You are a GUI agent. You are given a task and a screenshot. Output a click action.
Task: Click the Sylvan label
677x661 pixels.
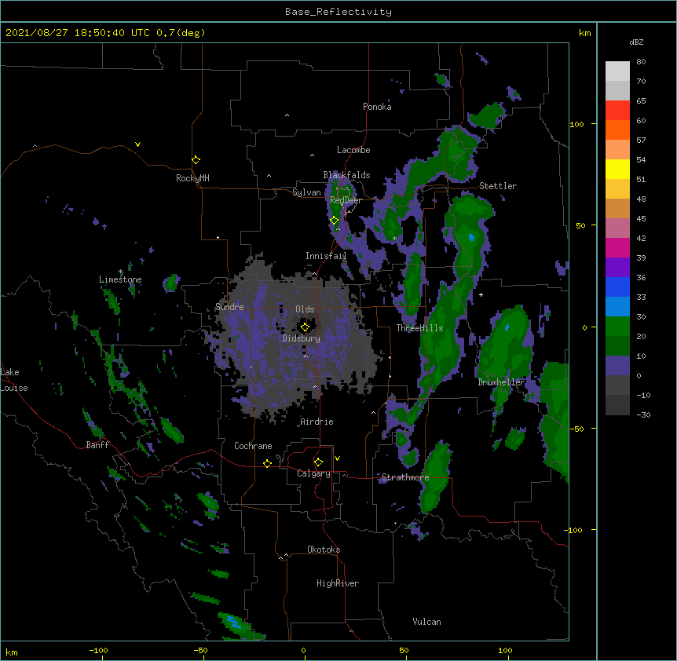(306, 192)
